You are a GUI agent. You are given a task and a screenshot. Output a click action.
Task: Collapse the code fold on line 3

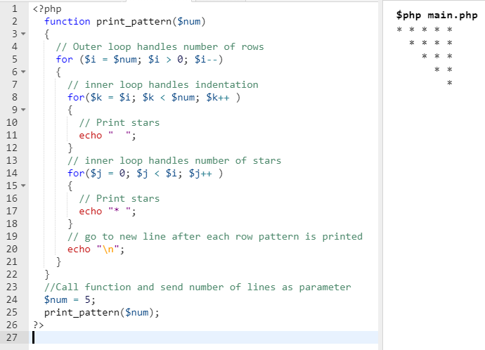pos(23,34)
